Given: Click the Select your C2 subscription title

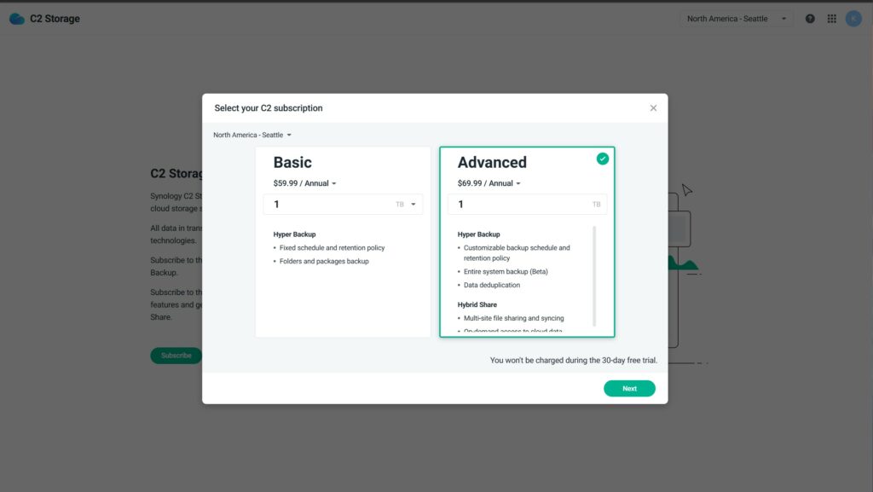Looking at the screenshot, I should 269,108.
